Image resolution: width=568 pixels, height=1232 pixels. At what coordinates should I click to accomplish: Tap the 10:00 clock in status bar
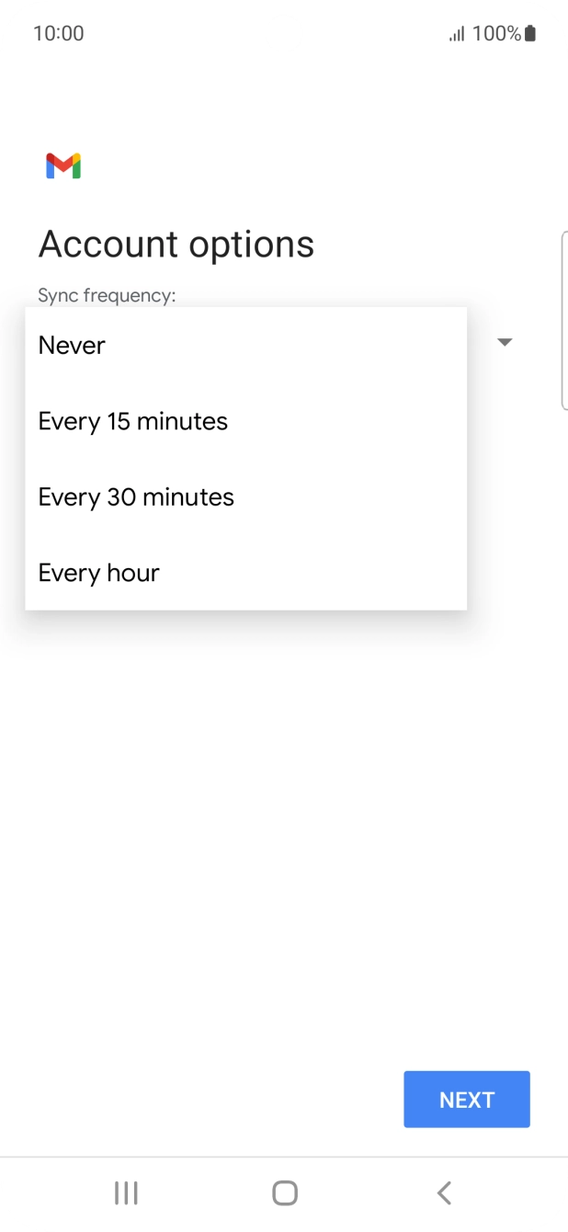click(x=59, y=33)
